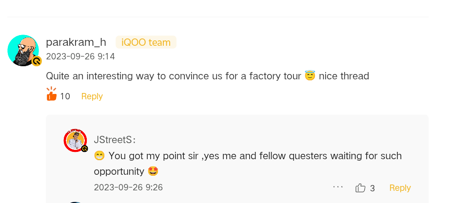Image resolution: width=449 pixels, height=203 pixels.
Task: Open JStreetS profile via username
Action: tap(114, 140)
